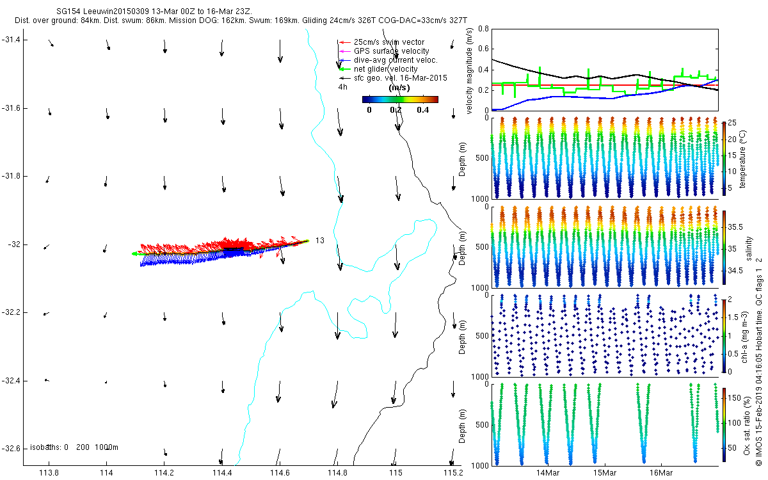Viewport: 768px width, 480px height.
Task: Click the '4h' legend label
Action: click(342, 86)
